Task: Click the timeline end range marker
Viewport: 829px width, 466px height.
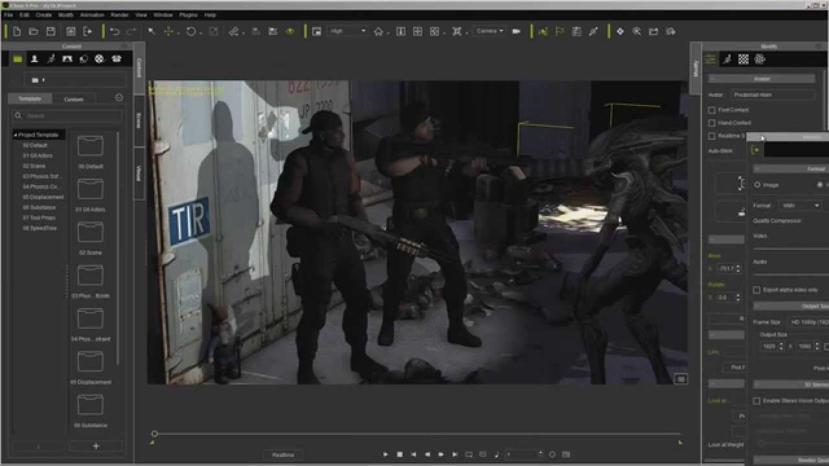Action: [x=680, y=443]
